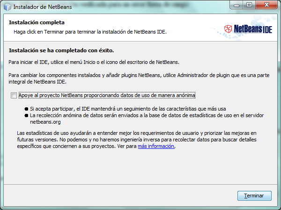This screenshot has height=210, width=281.
Task: Click the 'Instalador de NetBeans' title text
Action: (x=43, y=7)
